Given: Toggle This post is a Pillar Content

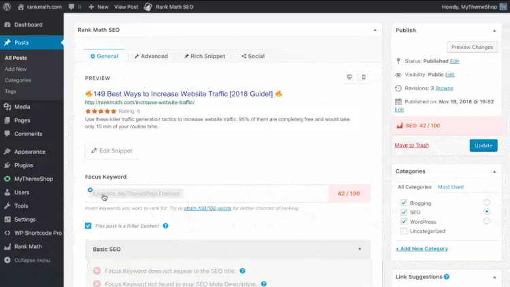Looking at the screenshot, I should 88,226.
